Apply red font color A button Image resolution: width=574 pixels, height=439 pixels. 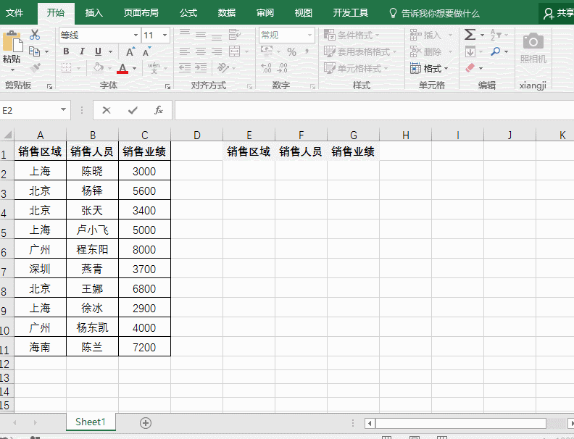122,68
